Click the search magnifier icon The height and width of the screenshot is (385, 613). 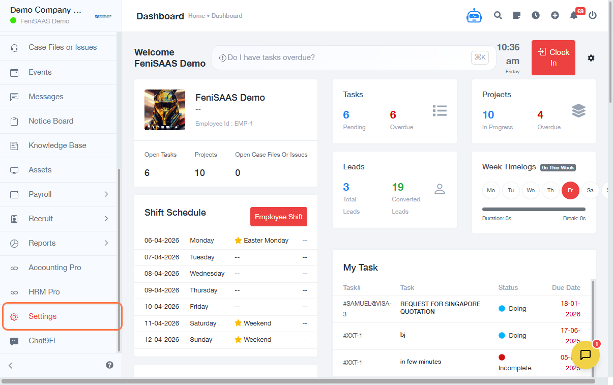pyautogui.click(x=498, y=15)
